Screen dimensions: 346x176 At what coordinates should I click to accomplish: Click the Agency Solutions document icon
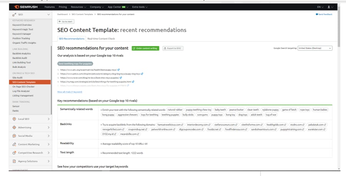coord(14,161)
